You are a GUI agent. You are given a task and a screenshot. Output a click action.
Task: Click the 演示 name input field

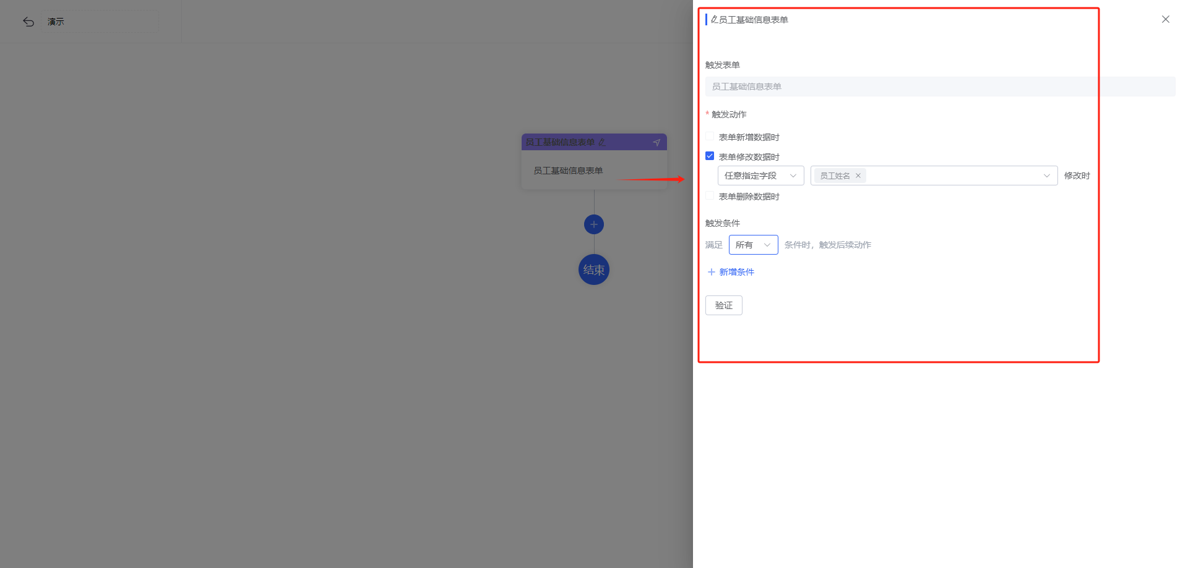[100, 22]
